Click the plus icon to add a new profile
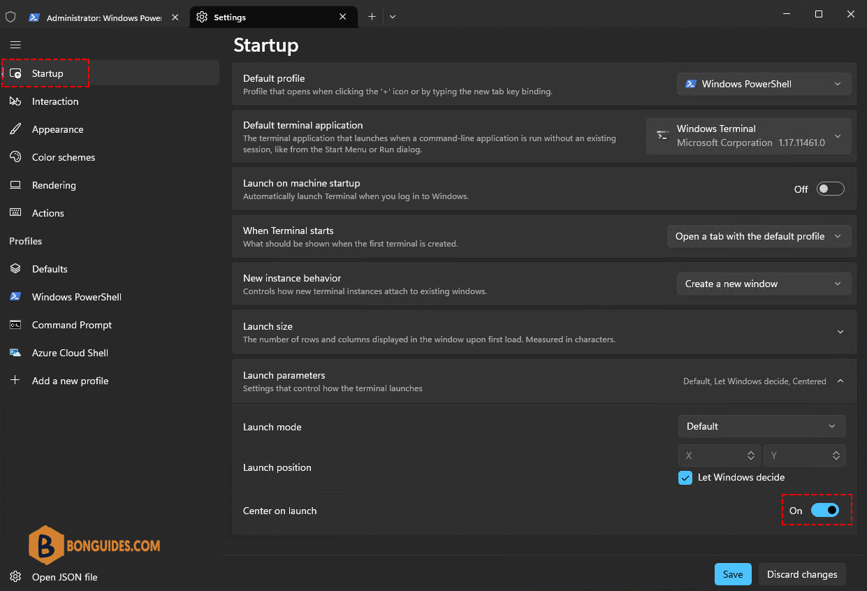 tap(15, 381)
